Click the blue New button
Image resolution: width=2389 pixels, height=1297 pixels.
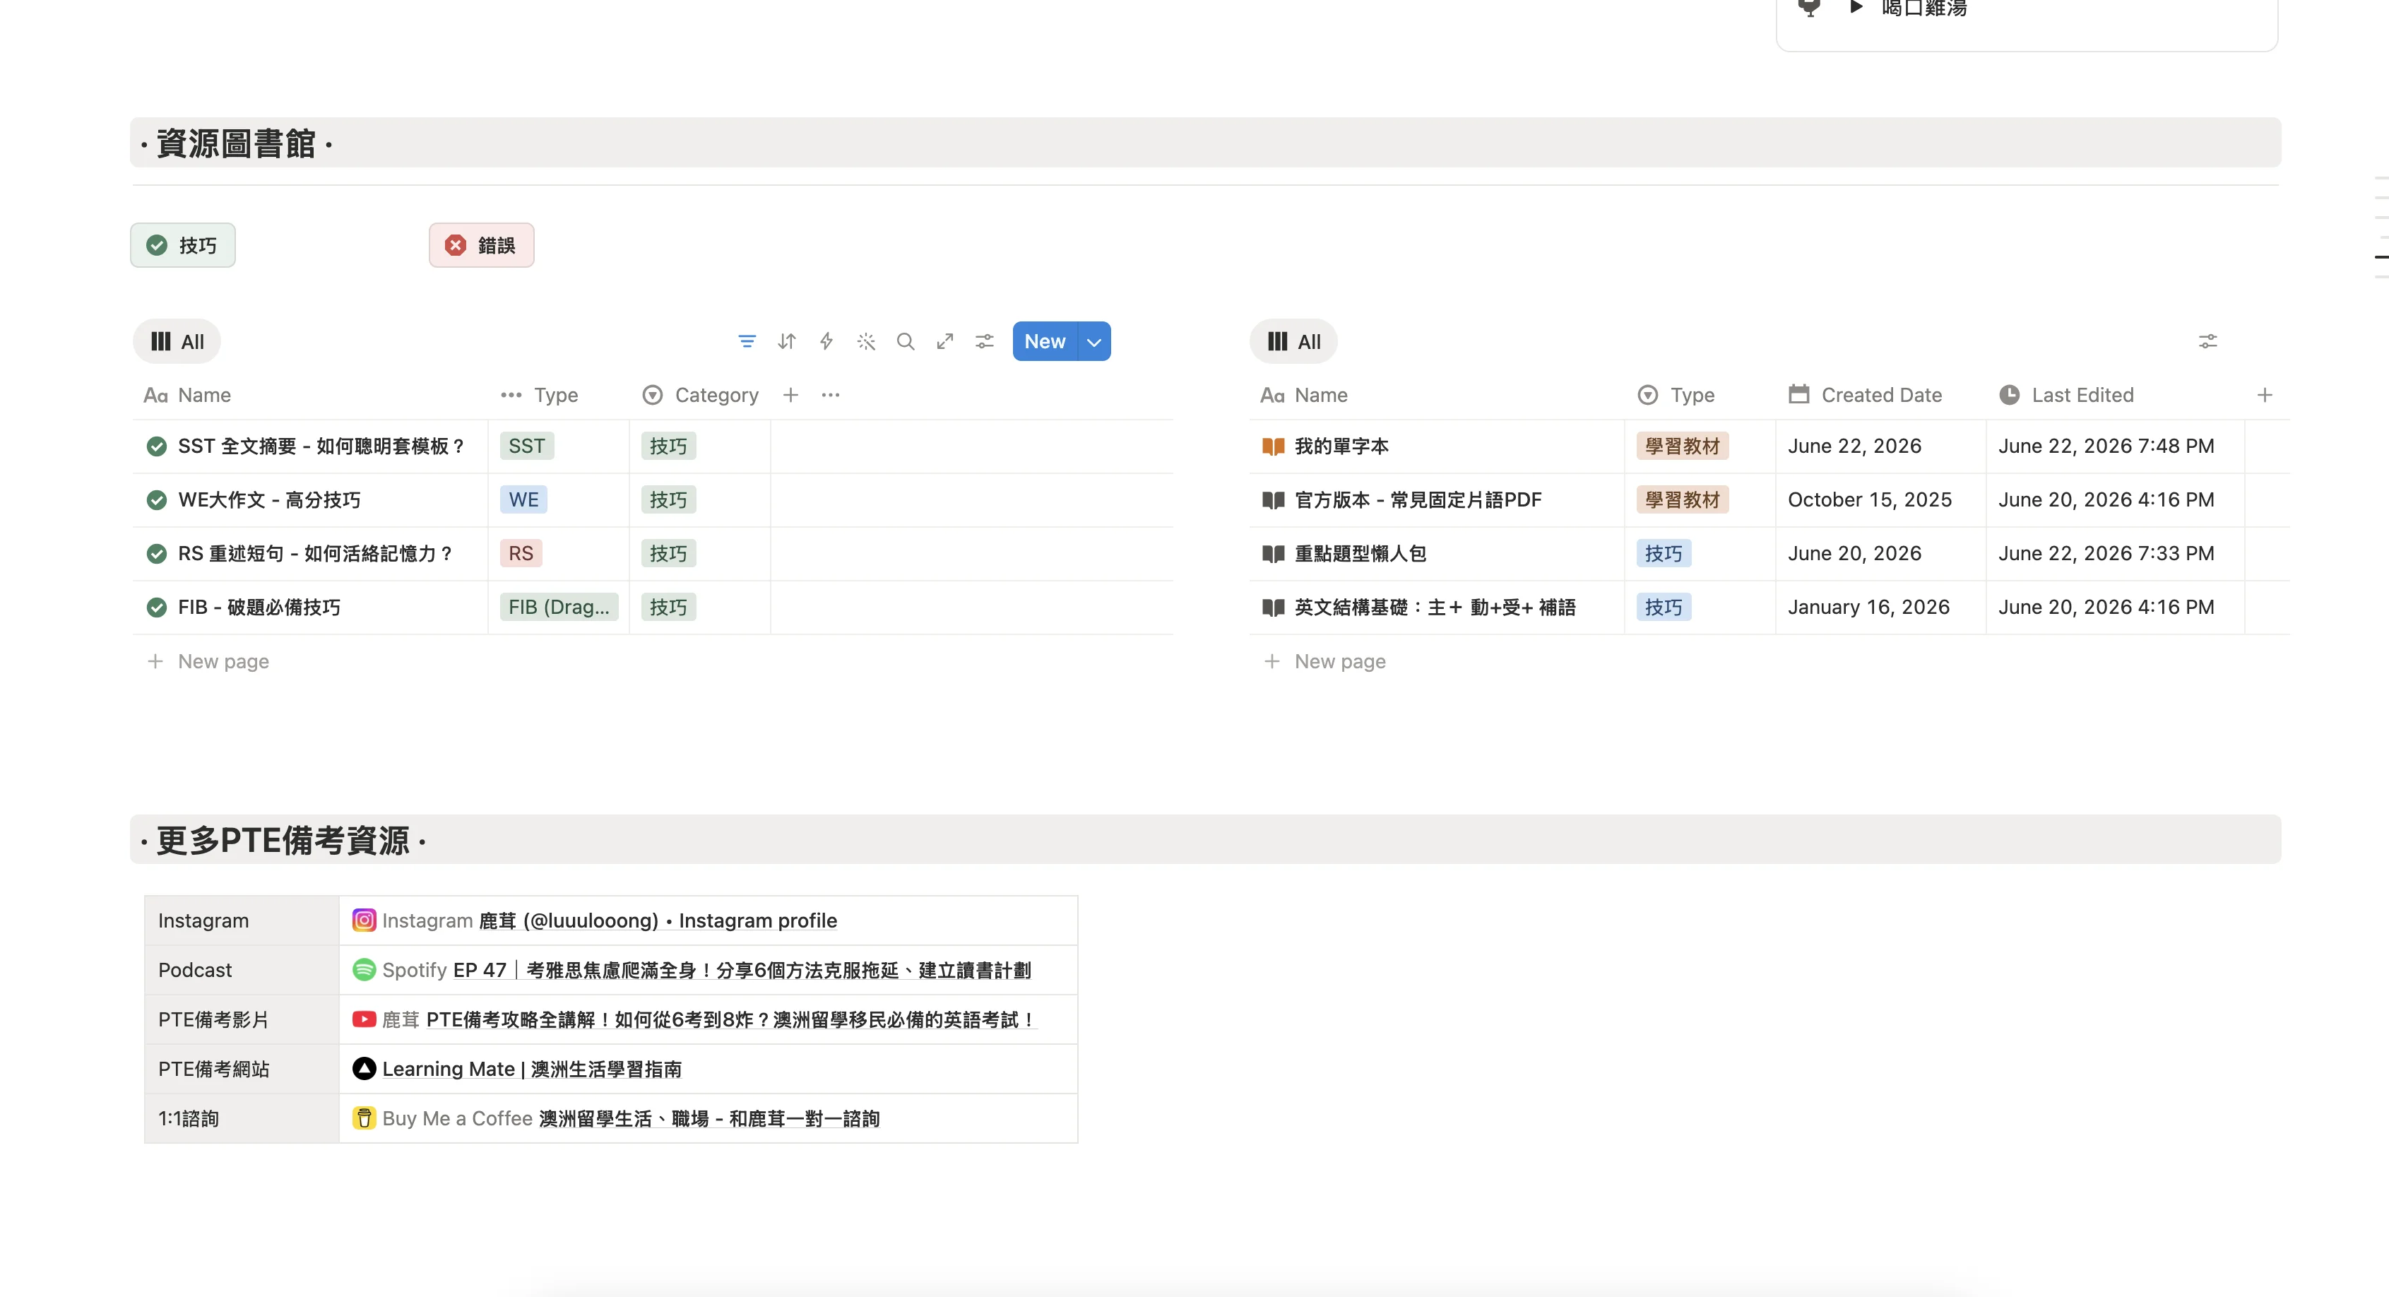(x=1045, y=341)
